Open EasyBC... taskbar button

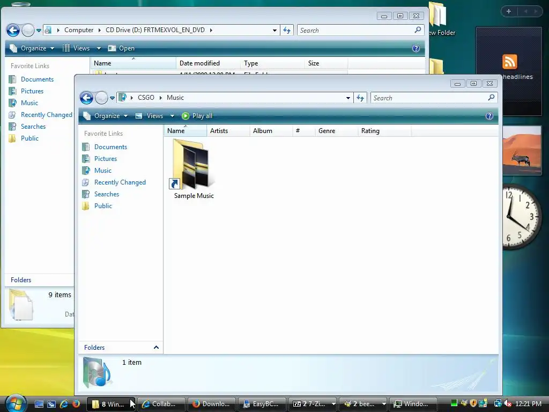coord(262,404)
